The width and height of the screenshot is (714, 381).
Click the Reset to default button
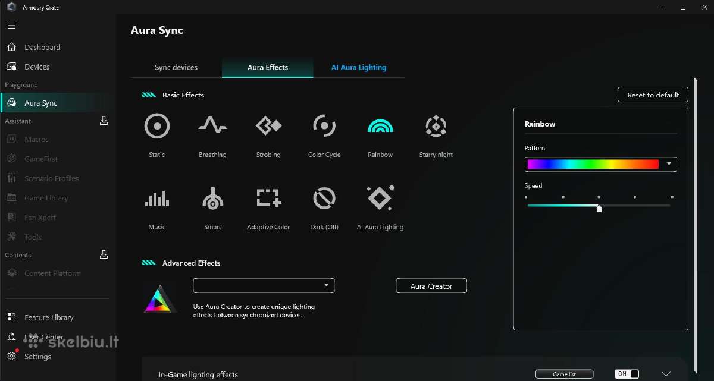653,95
